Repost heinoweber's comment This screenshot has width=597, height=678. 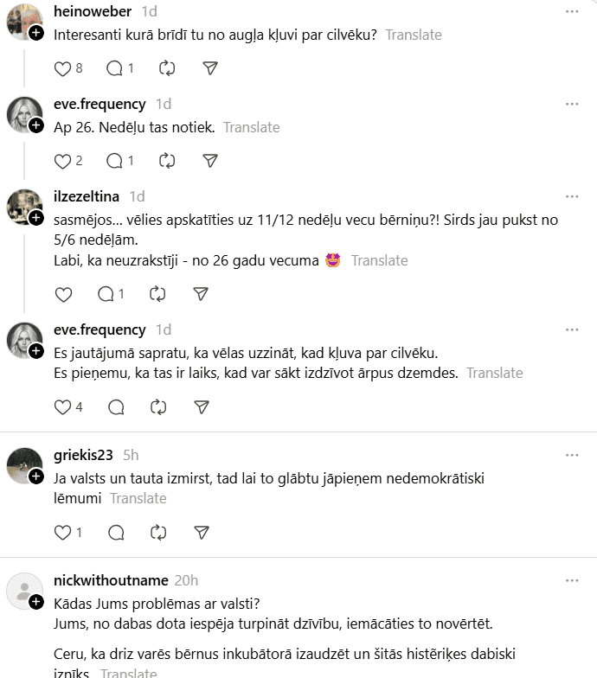tap(166, 68)
